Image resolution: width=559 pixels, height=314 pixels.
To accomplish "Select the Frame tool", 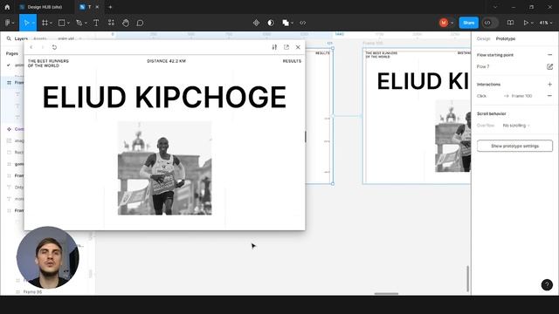I will click(45, 23).
